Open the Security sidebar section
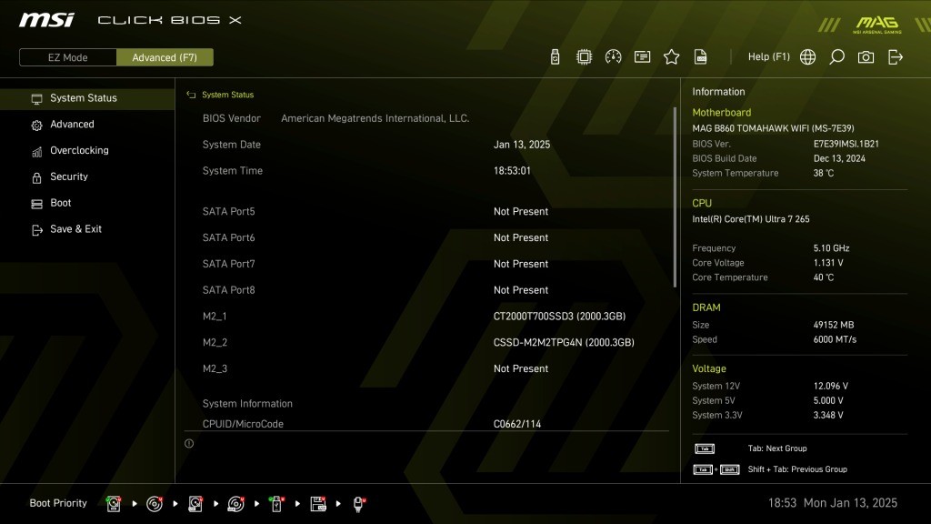The height and width of the screenshot is (524, 931). (69, 177)
